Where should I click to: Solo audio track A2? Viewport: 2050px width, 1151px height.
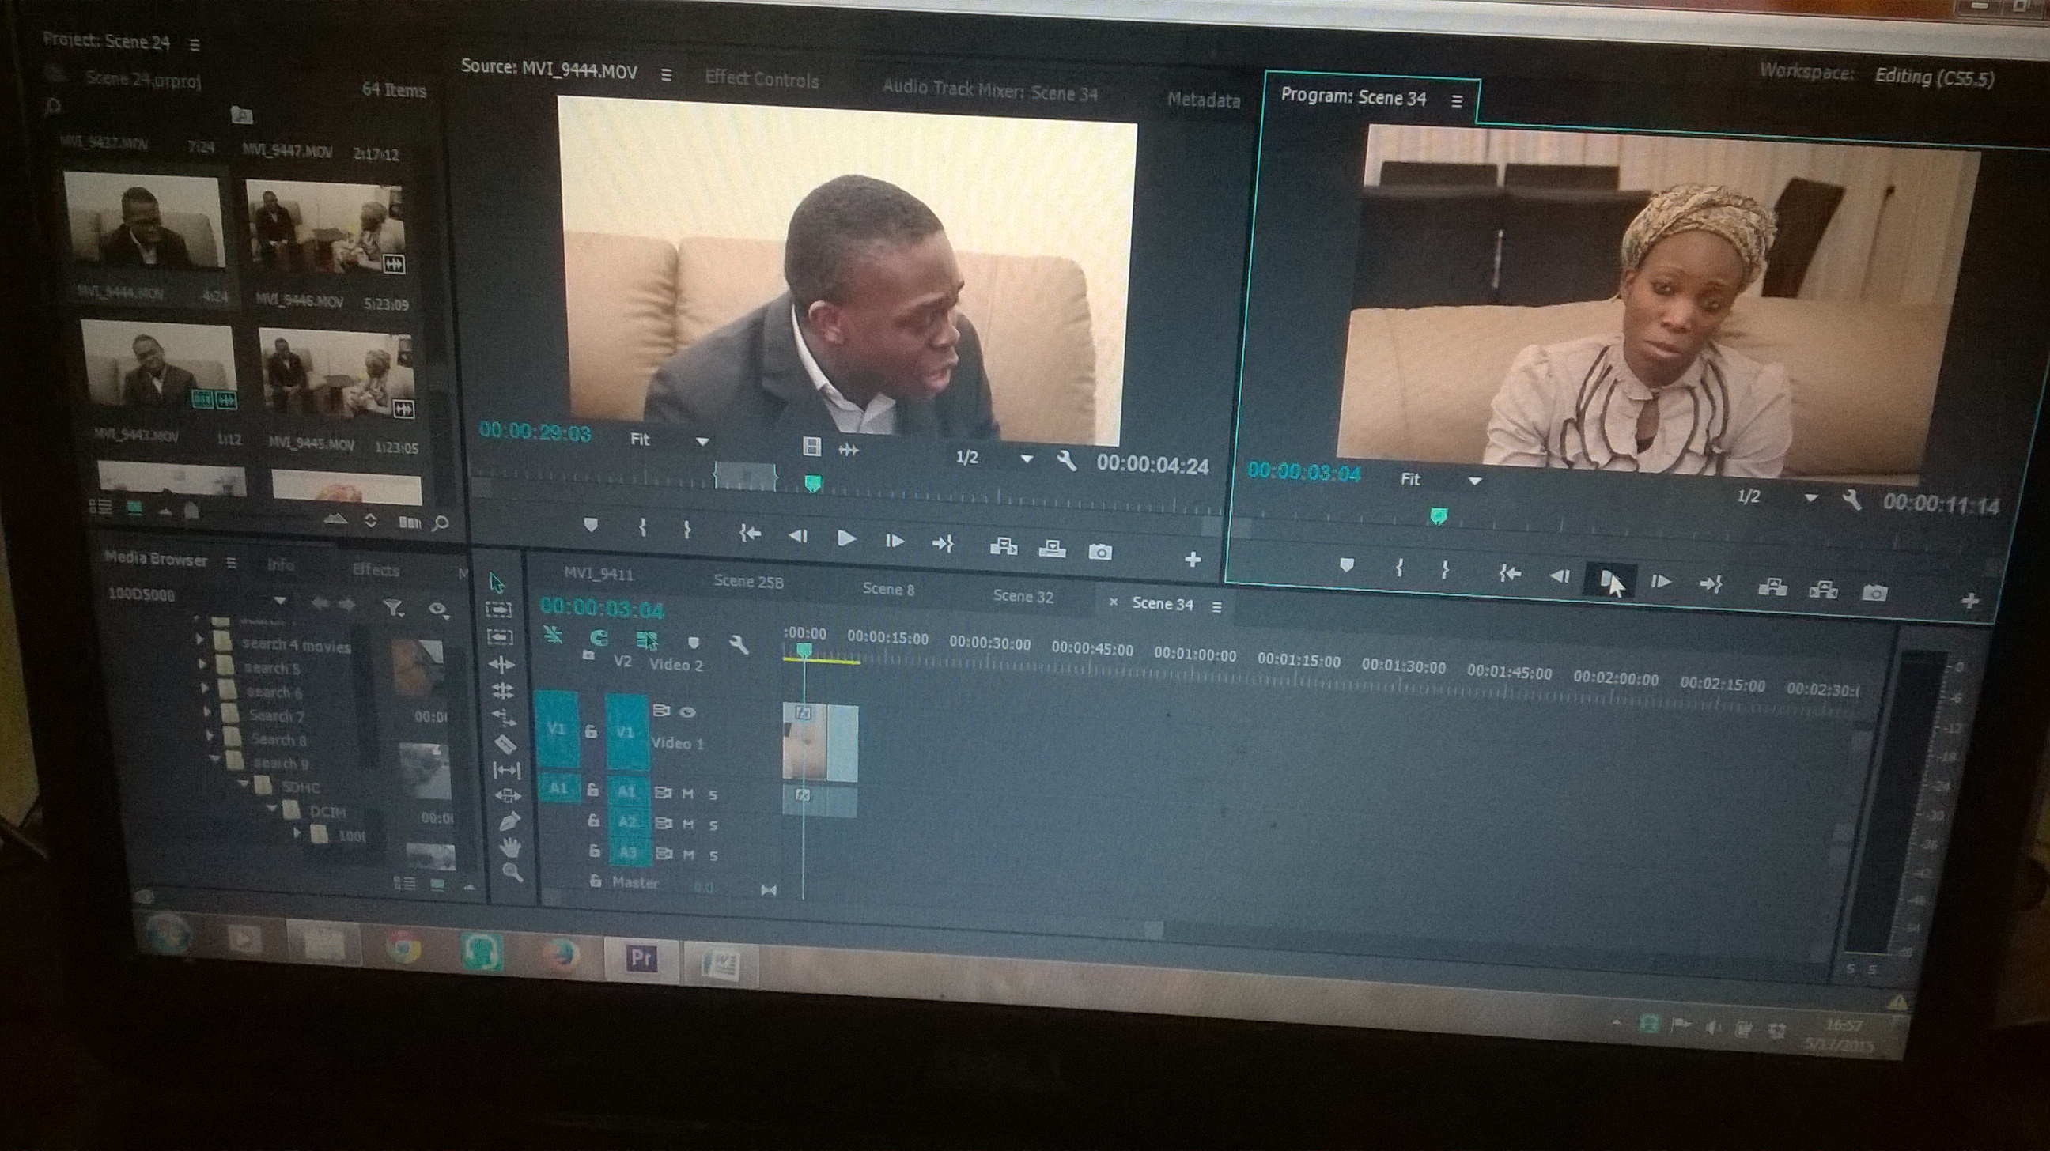713,825
